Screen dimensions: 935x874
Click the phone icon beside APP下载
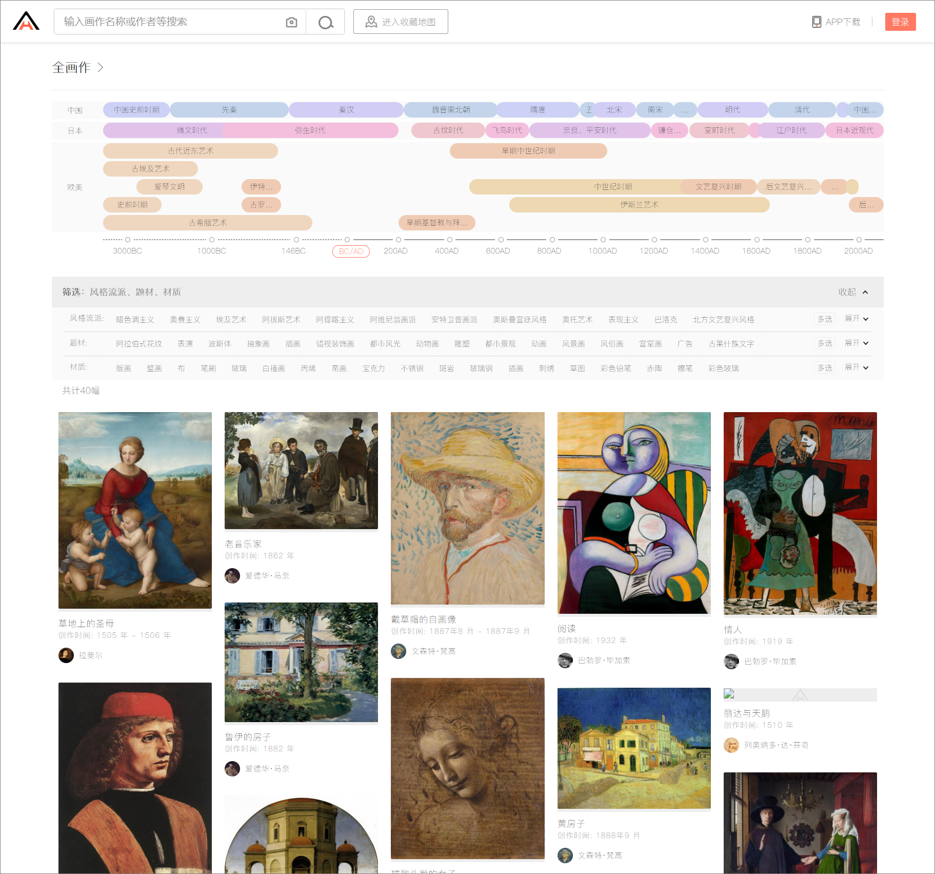(817, 22)
